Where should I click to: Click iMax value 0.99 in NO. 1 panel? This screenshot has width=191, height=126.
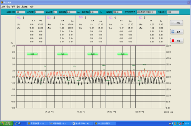pyautogui.click(x=31, y=25)
